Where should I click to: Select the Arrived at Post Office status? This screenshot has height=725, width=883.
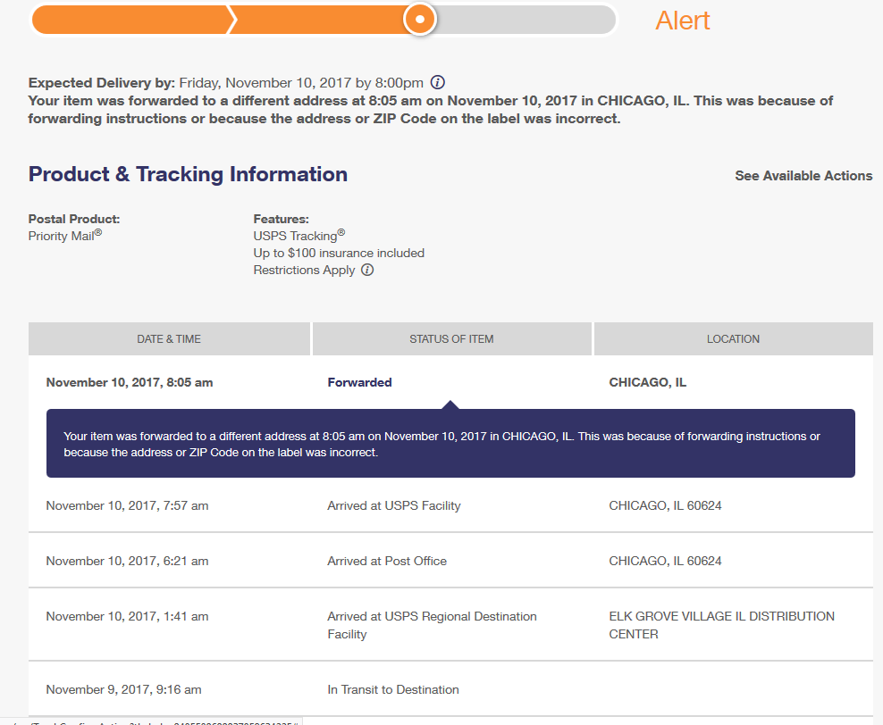[x=387, y=561]
